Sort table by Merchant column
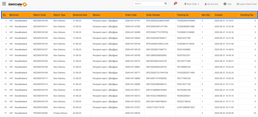Viewport: 258px width, 117px height. click(14, 15)
